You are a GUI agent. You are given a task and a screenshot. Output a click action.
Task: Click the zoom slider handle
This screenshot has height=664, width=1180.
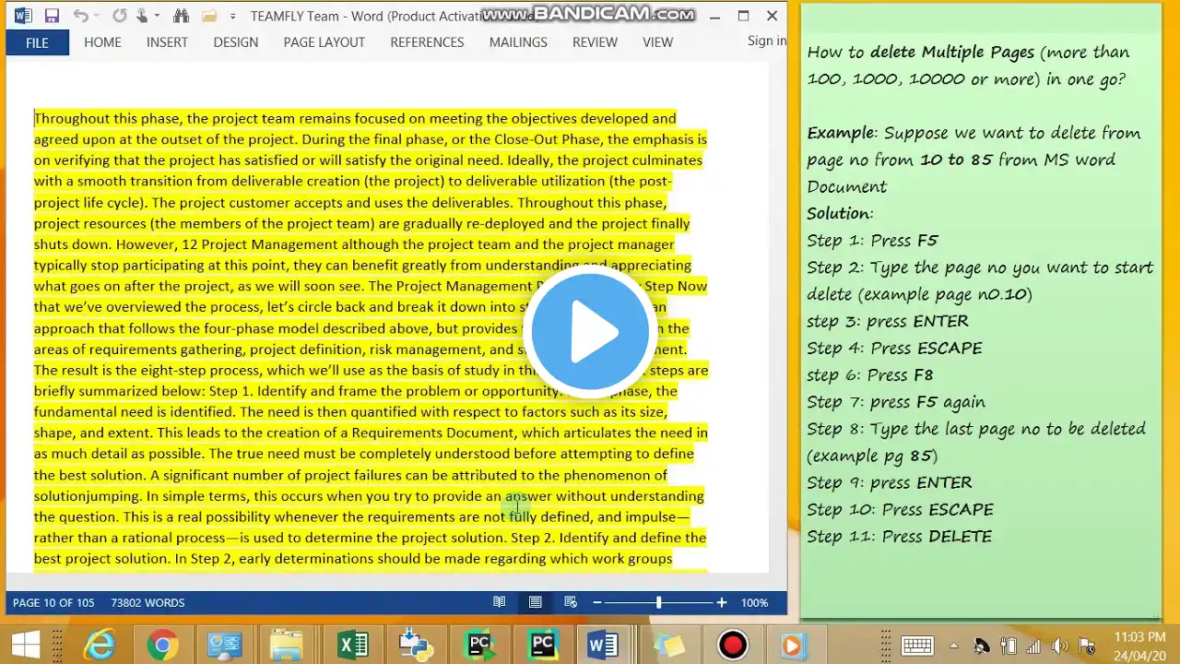[658, 602]
